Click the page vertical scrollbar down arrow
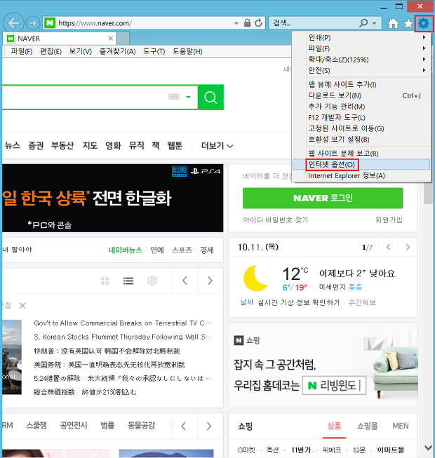This screenshot has height=458, width=435. click(x=428, y=447)
